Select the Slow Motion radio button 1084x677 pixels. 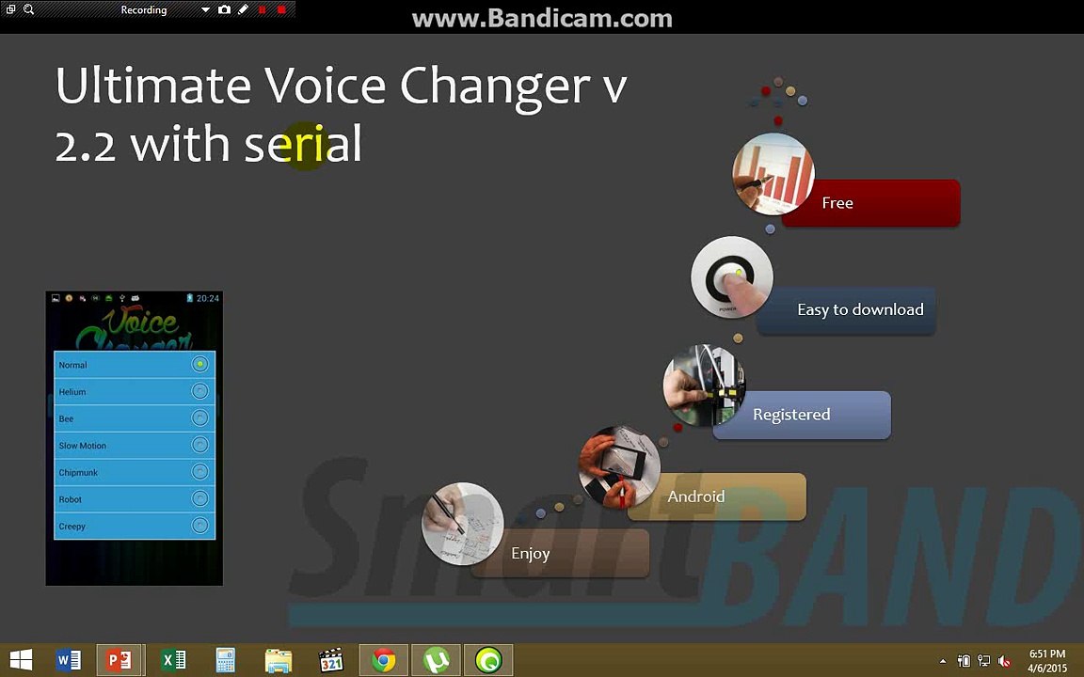click(199, 445)
